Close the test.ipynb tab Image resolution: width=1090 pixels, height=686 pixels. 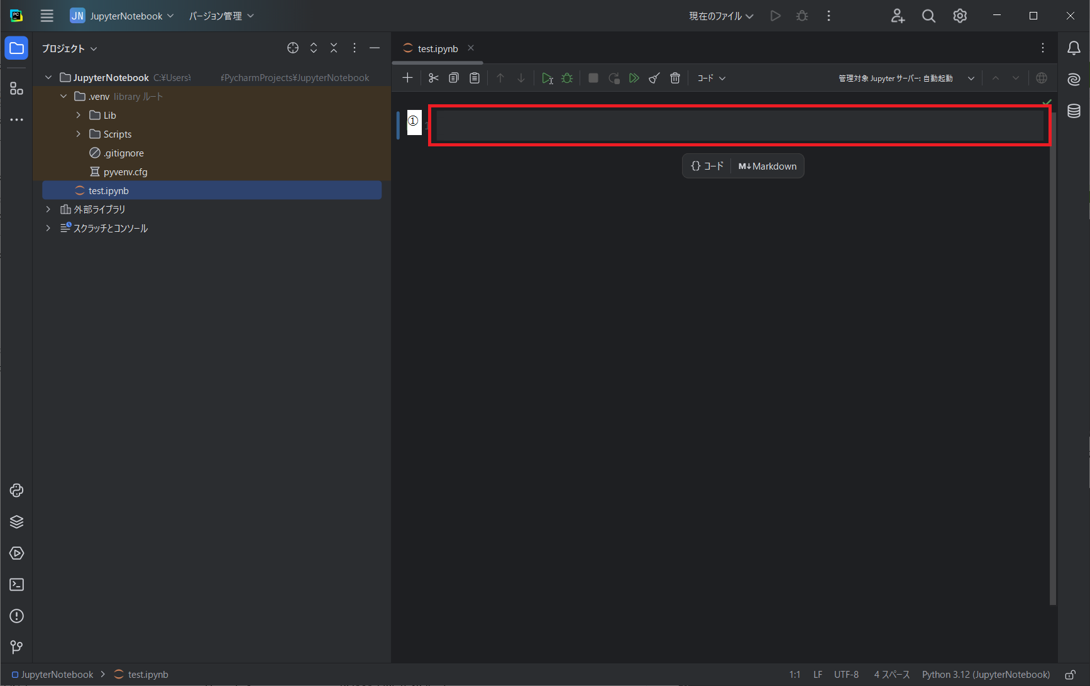(x=471, y=48)
